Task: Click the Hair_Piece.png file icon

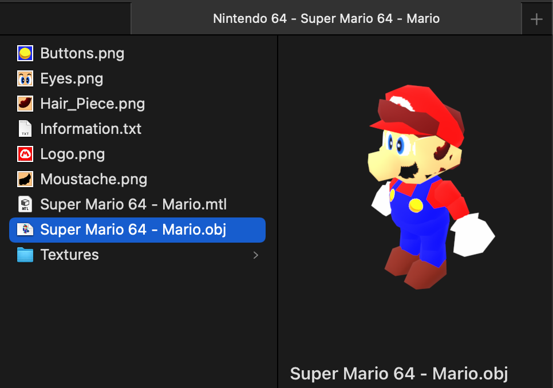Action: point(25,104)
